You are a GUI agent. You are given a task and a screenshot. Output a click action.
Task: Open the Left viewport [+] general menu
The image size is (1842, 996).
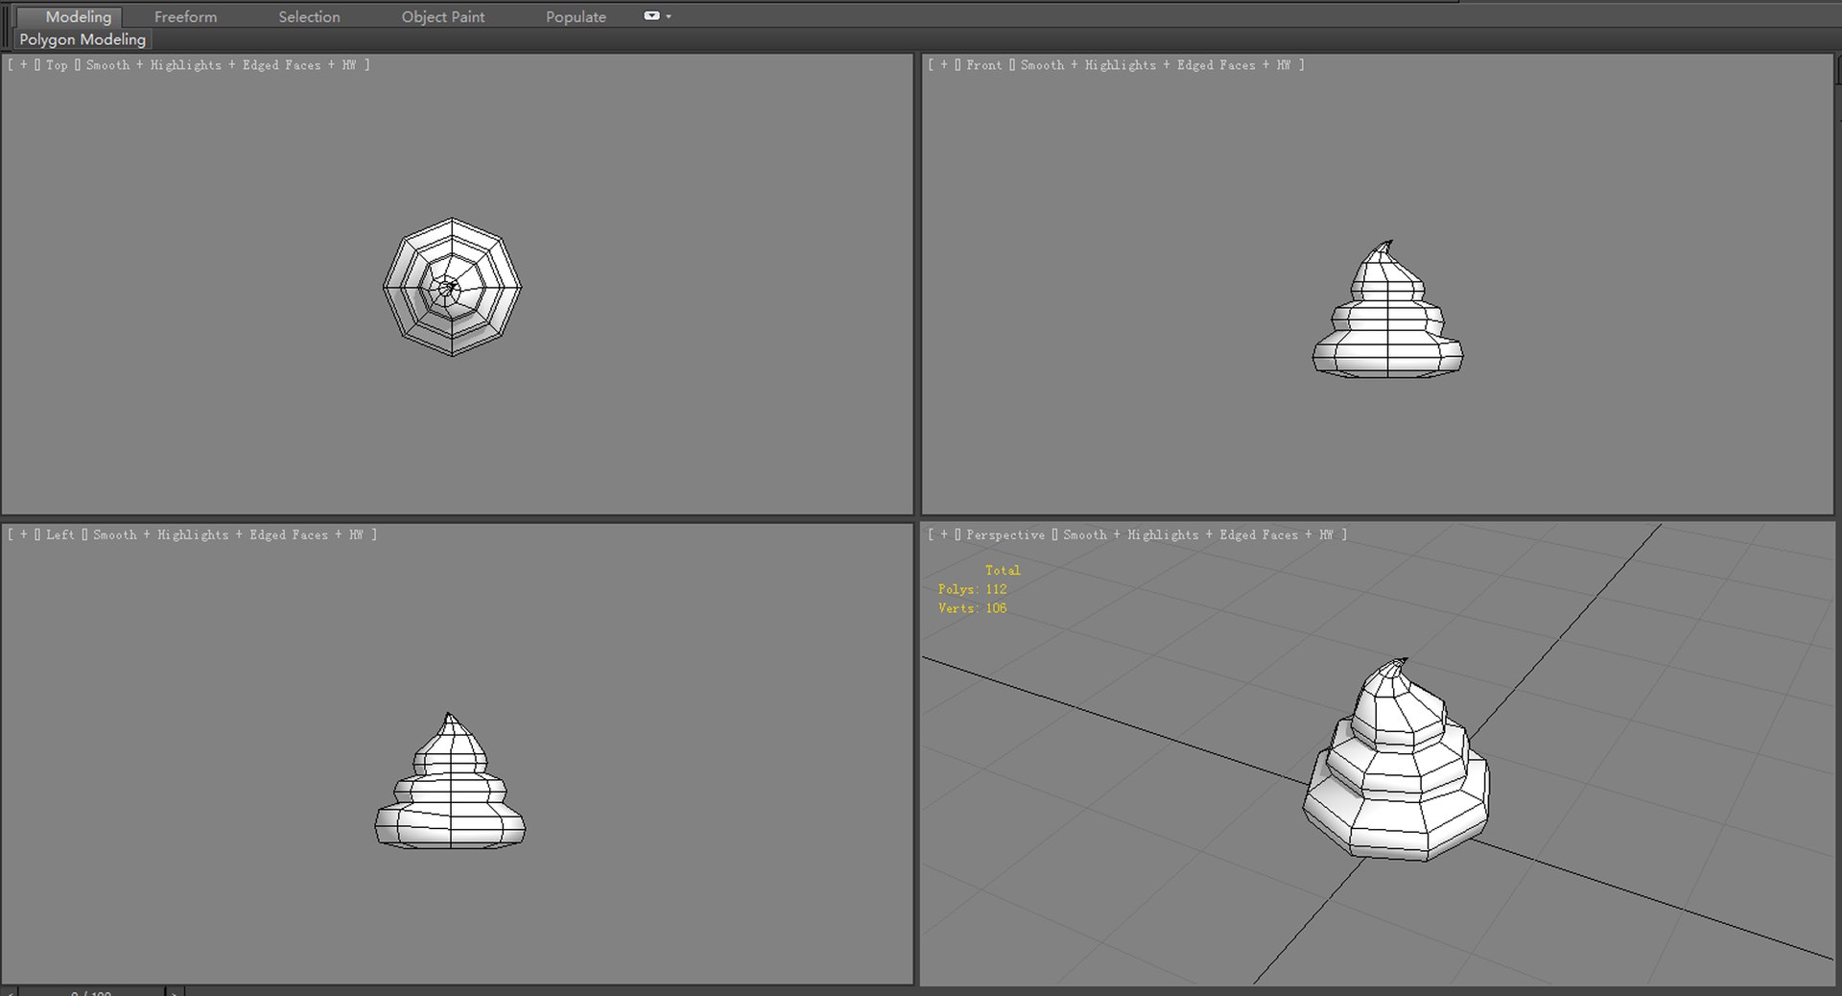point(23,535)
